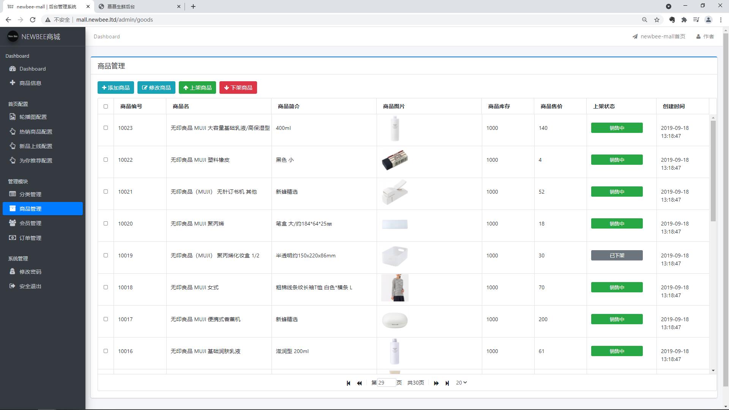729x410 pixels.
Task: Click next page navigation arrow
Action: point(436,383)
